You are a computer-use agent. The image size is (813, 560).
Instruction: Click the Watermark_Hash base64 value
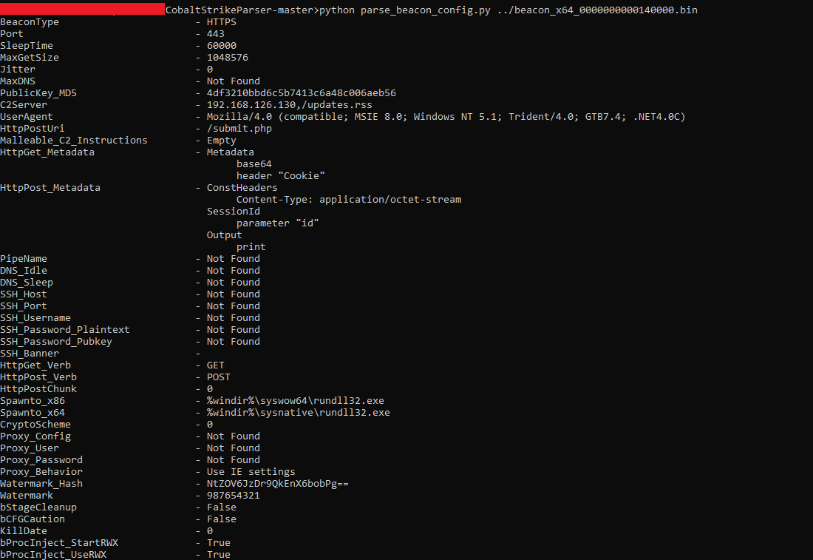point(278,484)
